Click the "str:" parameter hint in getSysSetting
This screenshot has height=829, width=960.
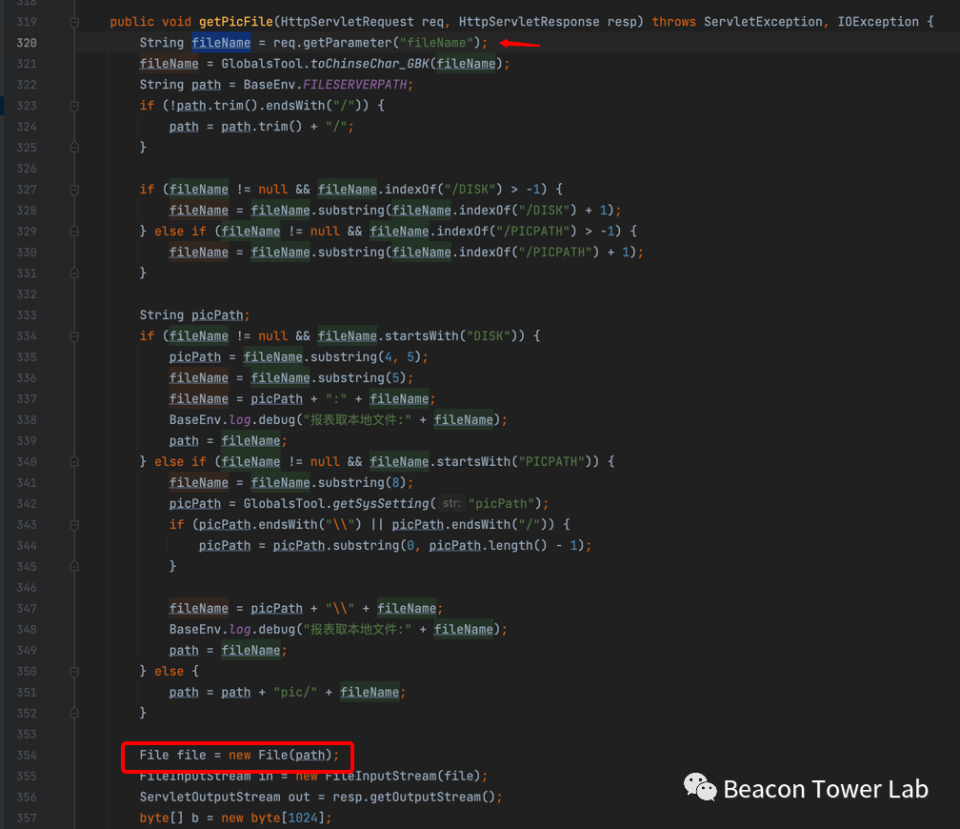451,504
